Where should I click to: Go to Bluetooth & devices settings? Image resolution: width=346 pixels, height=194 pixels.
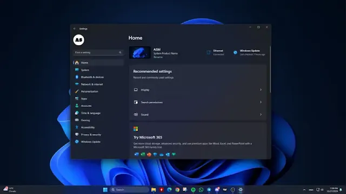pos(98,77)
